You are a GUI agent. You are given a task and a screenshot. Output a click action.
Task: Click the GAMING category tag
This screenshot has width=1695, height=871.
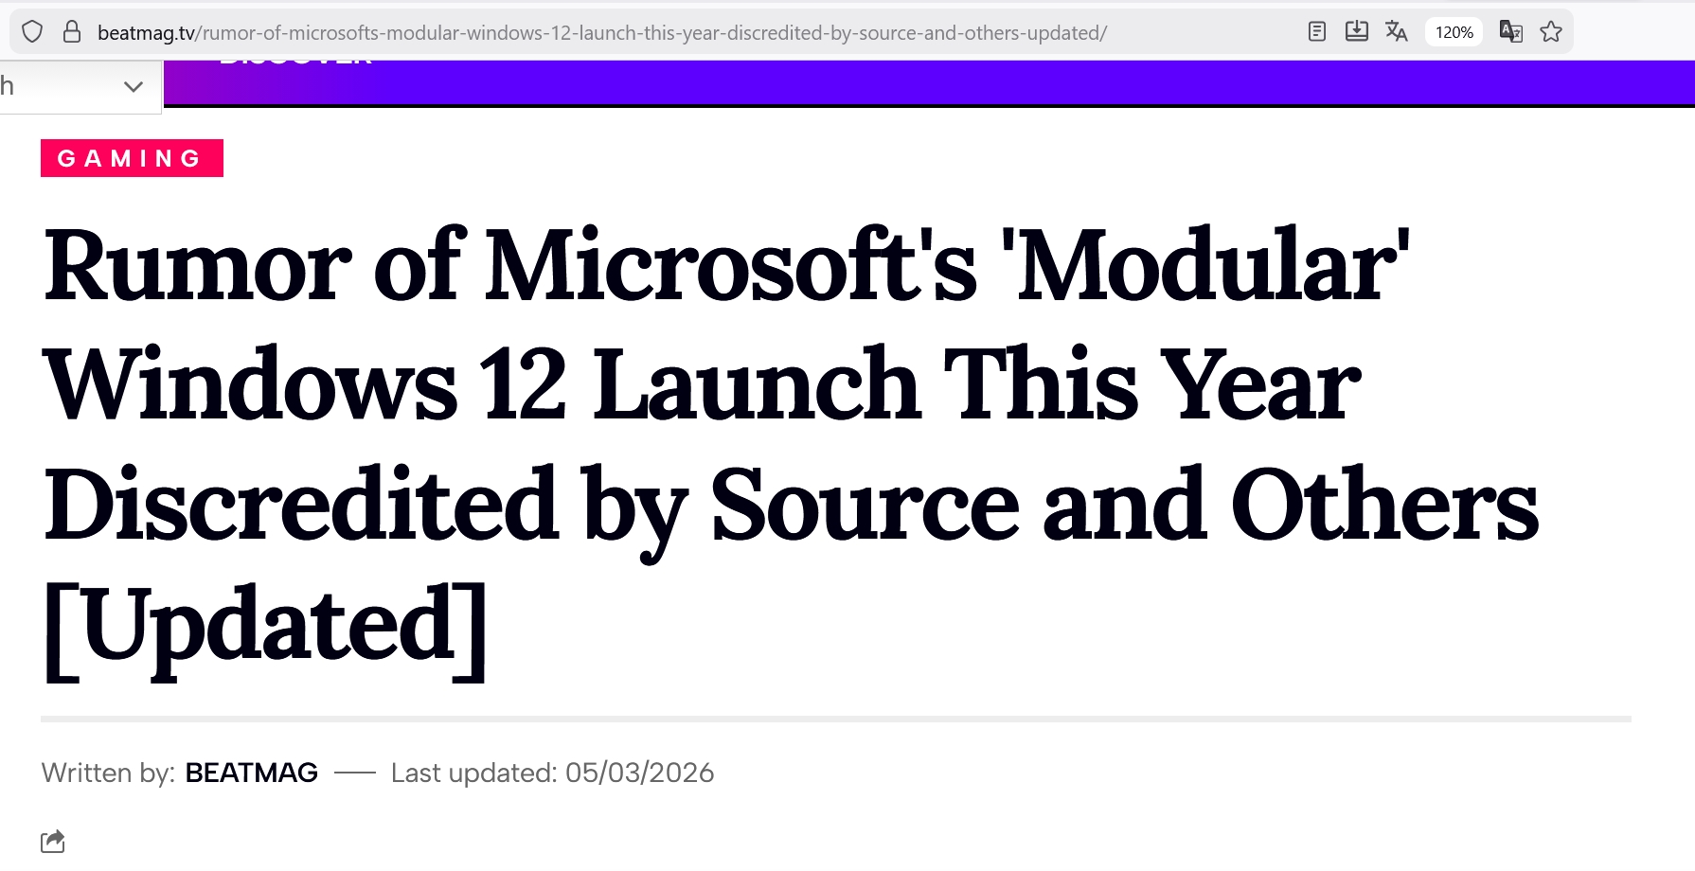(x=132, y=158)
